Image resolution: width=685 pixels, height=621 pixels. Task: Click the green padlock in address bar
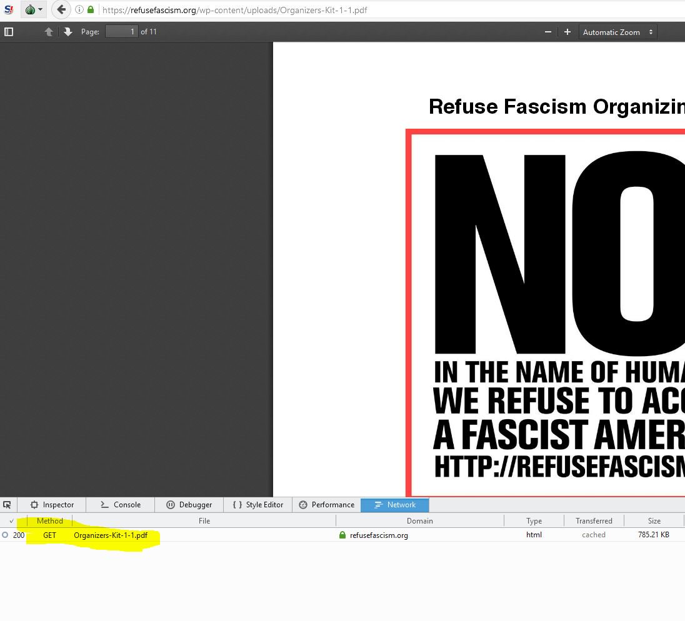coord(91,9)
